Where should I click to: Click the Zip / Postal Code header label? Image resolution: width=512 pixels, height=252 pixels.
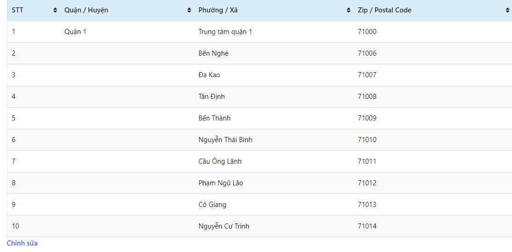(384, 10)
